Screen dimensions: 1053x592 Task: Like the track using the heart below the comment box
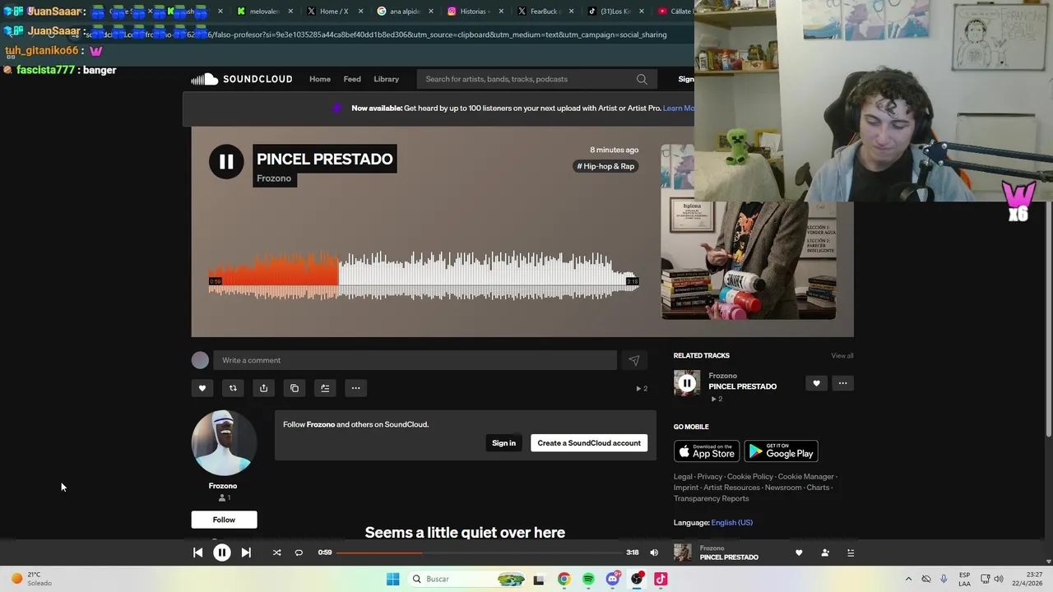[x=202, y=388]
